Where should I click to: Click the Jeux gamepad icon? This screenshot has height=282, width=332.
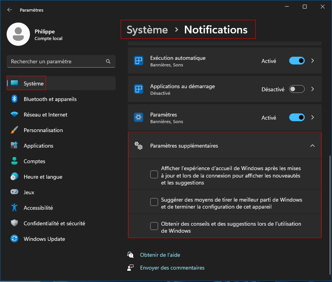point(14,192)
